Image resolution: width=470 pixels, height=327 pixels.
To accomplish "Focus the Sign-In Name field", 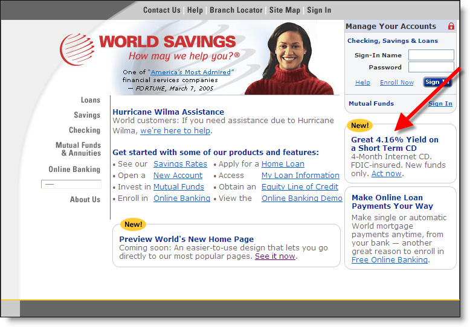I will [x=431, y=55].
